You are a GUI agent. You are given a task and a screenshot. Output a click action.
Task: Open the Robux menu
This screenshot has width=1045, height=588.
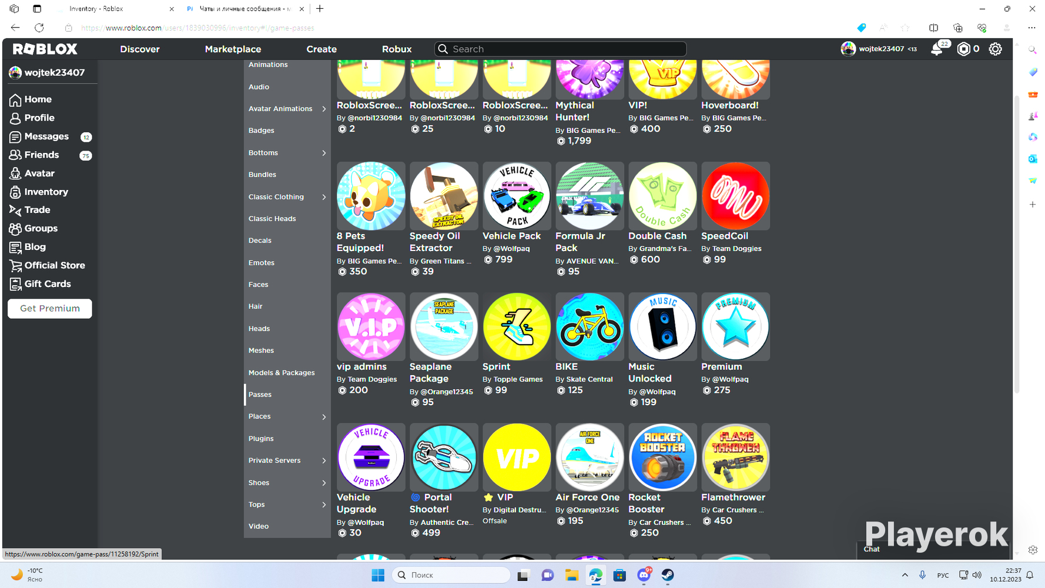[x=397, y=49]
